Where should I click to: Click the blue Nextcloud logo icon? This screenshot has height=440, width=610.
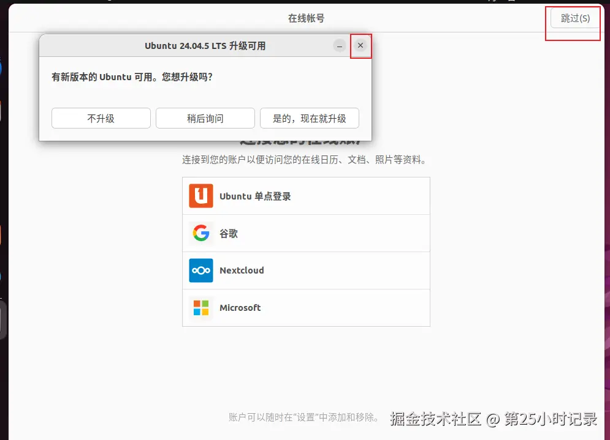pyautogui.click(x=200, y=270)
